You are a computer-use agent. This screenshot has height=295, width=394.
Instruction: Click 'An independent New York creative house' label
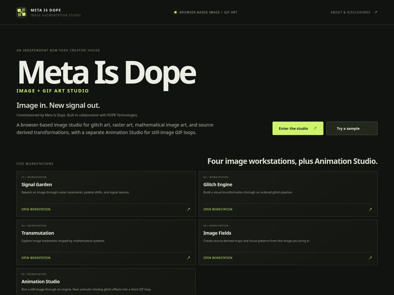click(x=58, y=50)
